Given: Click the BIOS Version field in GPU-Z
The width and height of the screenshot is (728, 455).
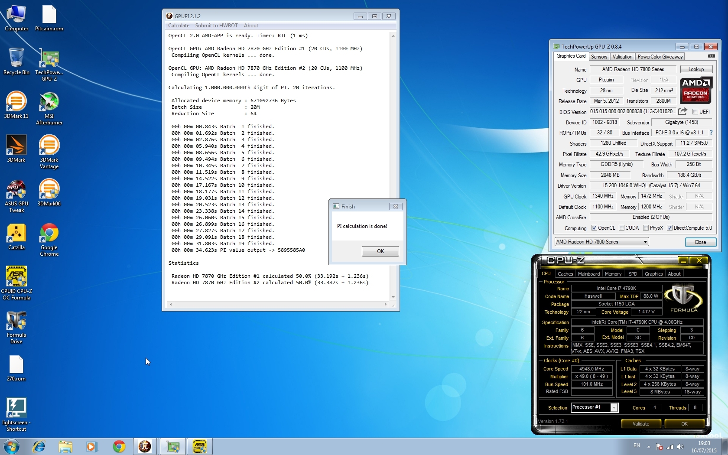Looking at the screenshot, I should click(x=633, y=112).
